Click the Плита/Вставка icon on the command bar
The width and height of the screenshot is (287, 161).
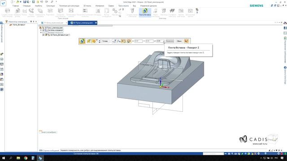pos(82,41)
